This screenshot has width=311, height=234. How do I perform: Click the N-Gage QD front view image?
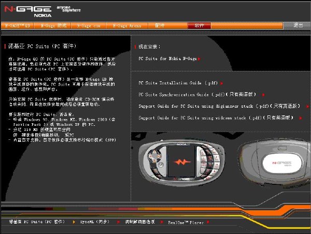(x=182, y=162)
